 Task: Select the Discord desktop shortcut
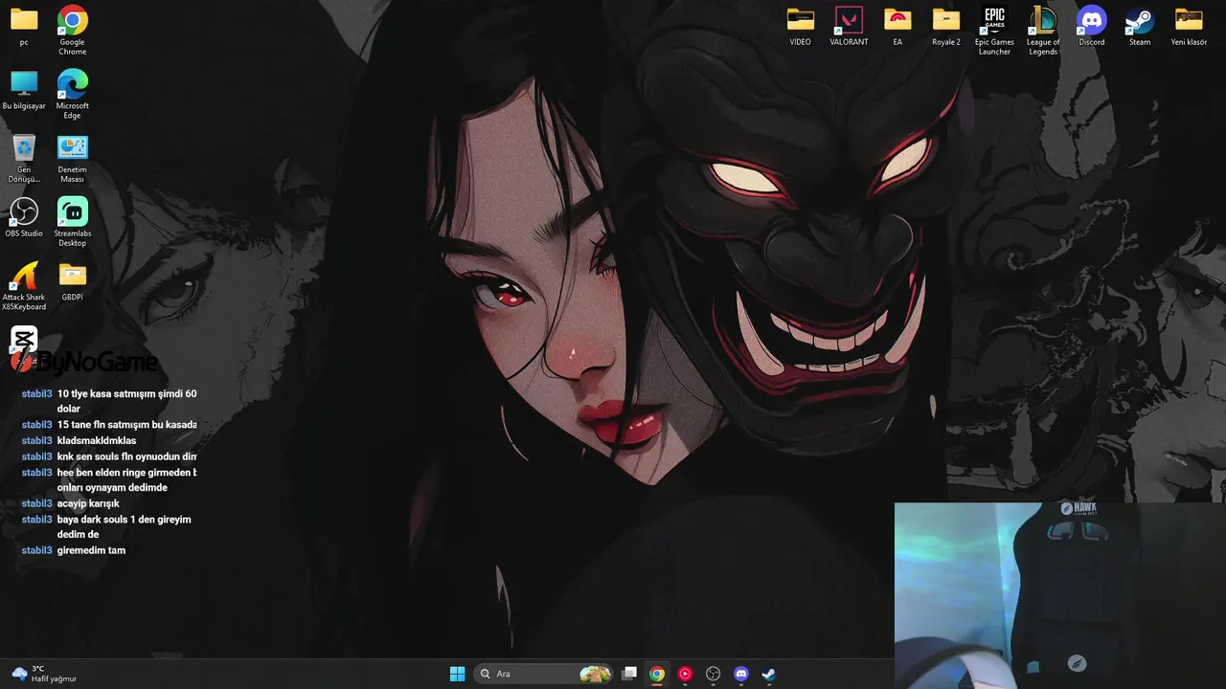(x=1091, y=26)
